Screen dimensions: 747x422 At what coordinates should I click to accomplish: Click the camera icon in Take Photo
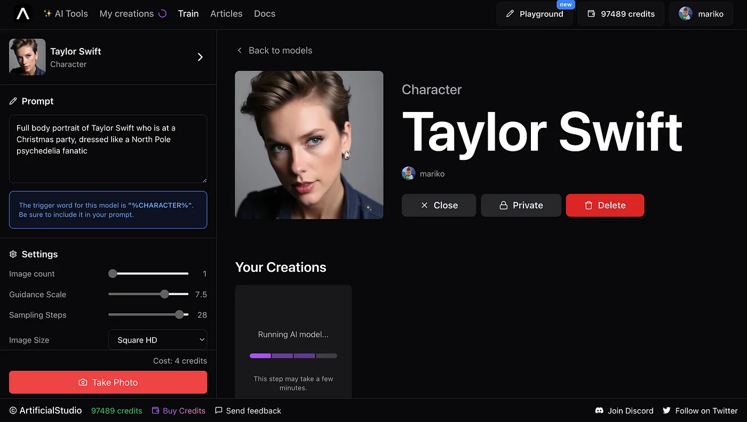(x=83, y=383)
